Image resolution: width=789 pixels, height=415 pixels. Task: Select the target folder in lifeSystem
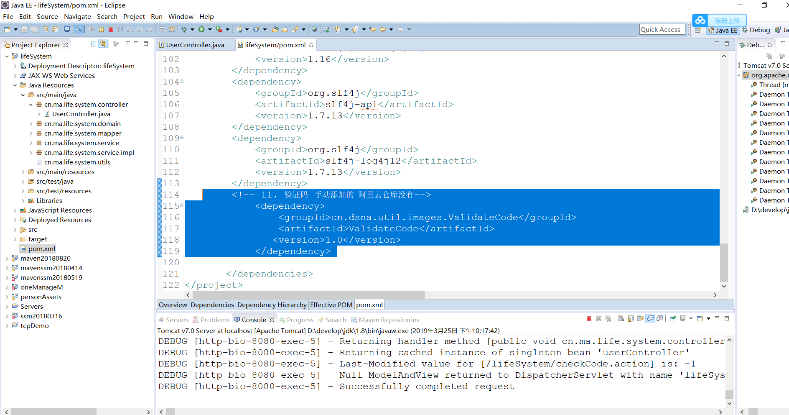(38, 239)
